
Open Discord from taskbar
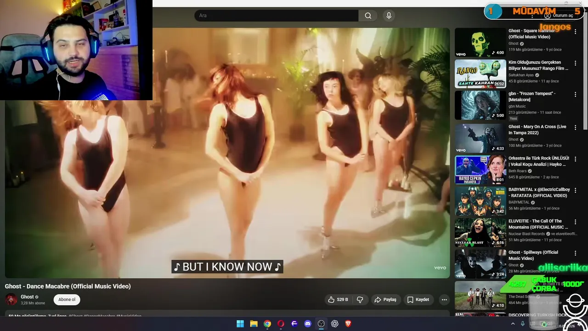tap(308, 324)
